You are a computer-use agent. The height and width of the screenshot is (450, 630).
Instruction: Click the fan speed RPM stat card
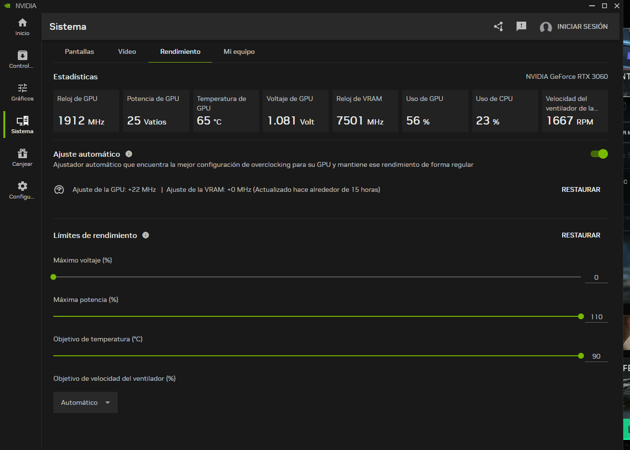(x=575, y=111)
